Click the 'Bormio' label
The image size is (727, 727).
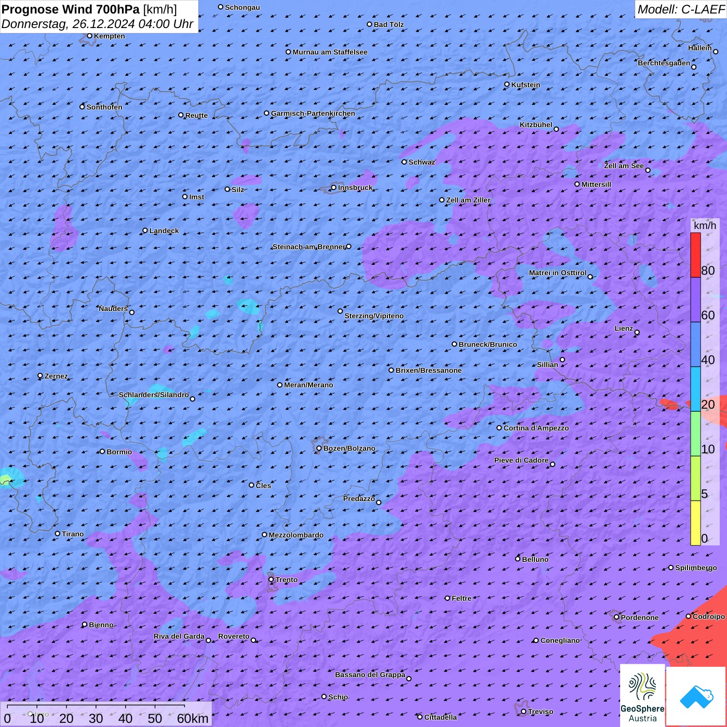pos(119,452)
